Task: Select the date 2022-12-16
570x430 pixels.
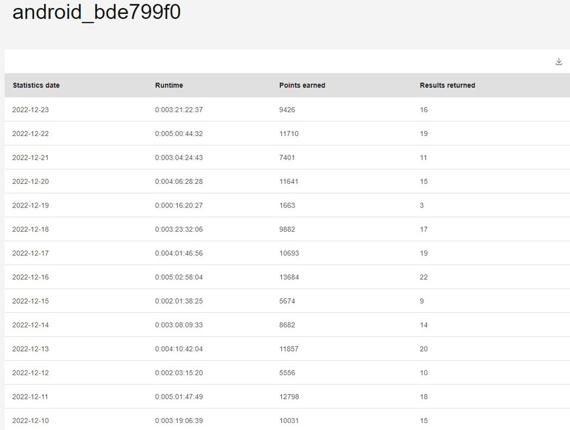Action: (x=31, y=277)
